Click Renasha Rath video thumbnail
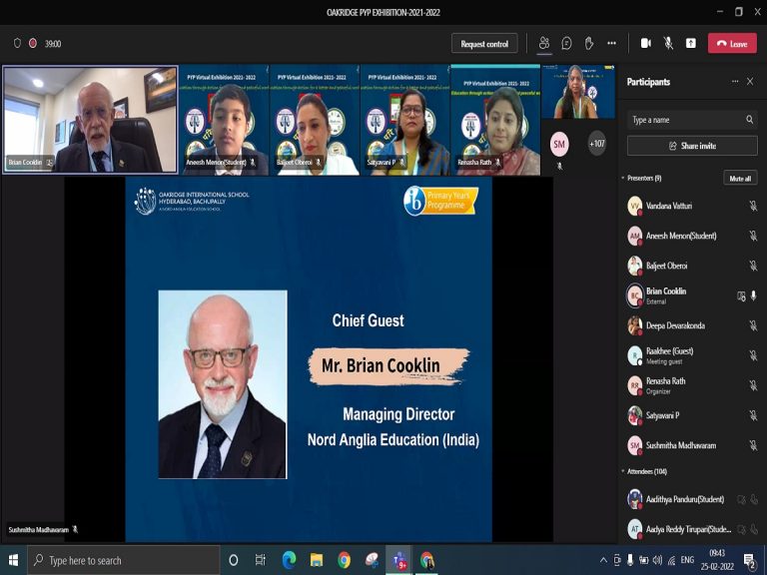Image resolution: width=767 pixels, height=575 pixels. coord(495,120)
